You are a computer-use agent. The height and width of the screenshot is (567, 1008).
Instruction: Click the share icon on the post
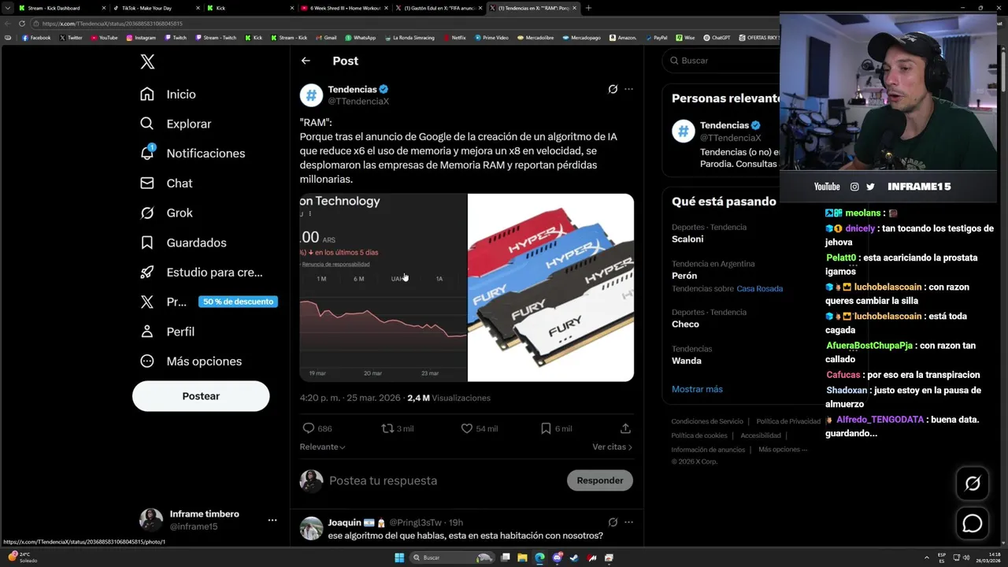(625, 428)
